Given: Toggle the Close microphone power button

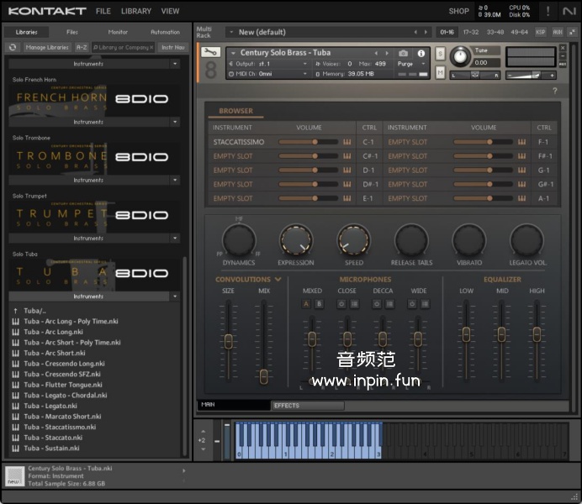Looking at the screenshot, I should coord(341,303).
